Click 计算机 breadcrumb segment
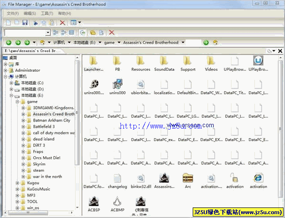Image resolution: width=285 pixels, height=218 pixels. click(59, 43)
